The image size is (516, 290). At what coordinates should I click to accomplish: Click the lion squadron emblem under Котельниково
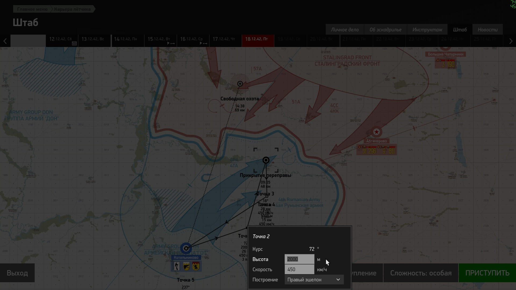196,266
